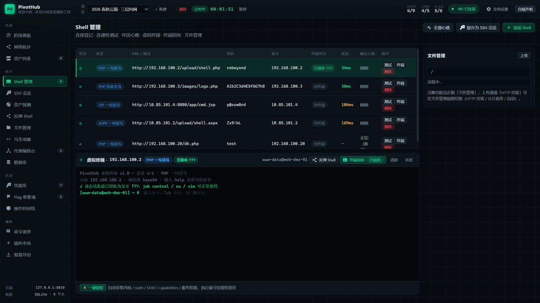
Task: Click the 操作时间线 clock icon
Action: pos(9,208)
